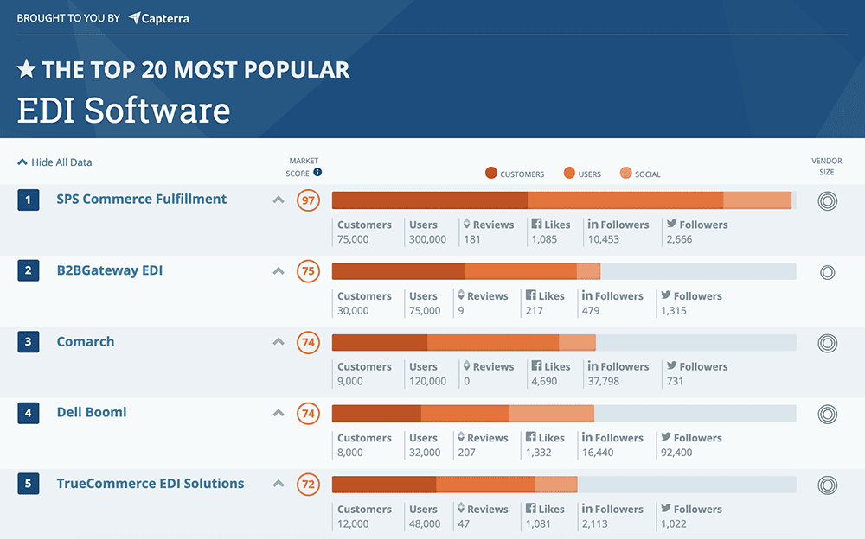Click Twitter icon in B2BGateway row
865x539 pixels.
(x=666, y=295)
